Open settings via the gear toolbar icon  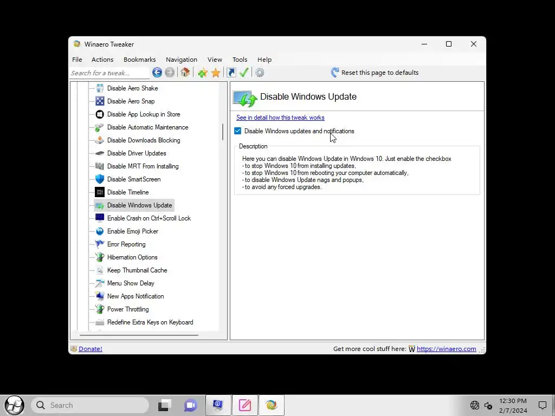point(260,73)
